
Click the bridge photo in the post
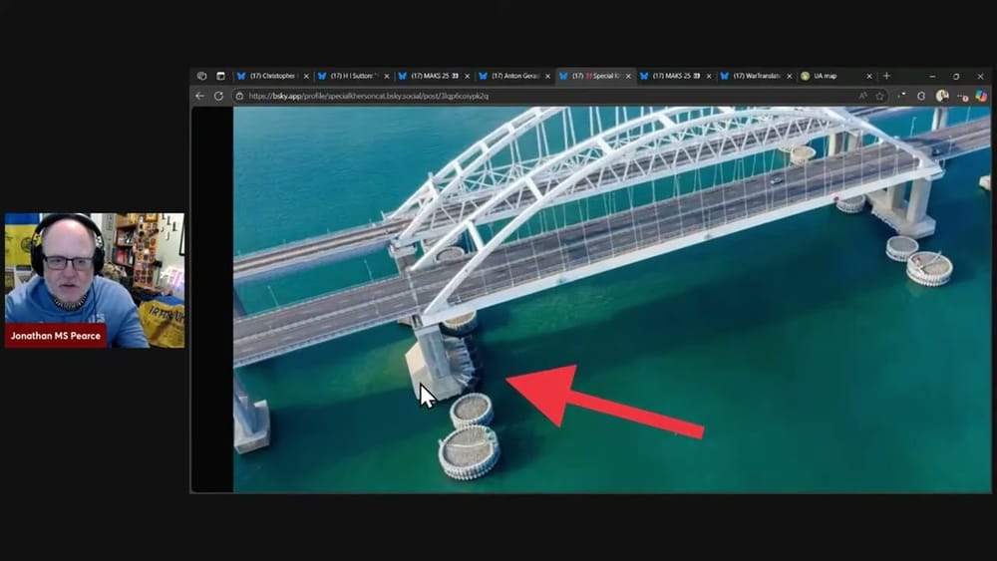(x=612, y=299)
